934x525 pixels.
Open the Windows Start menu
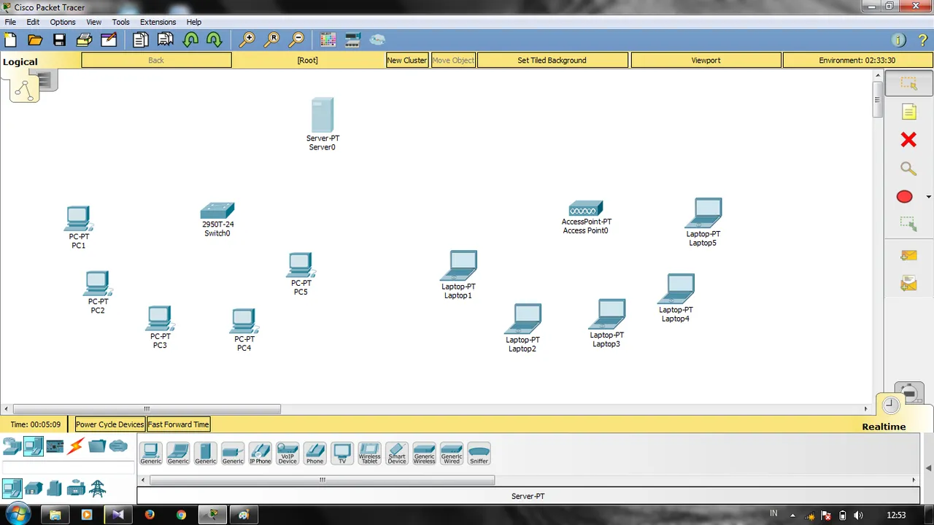tap(18, 514)
